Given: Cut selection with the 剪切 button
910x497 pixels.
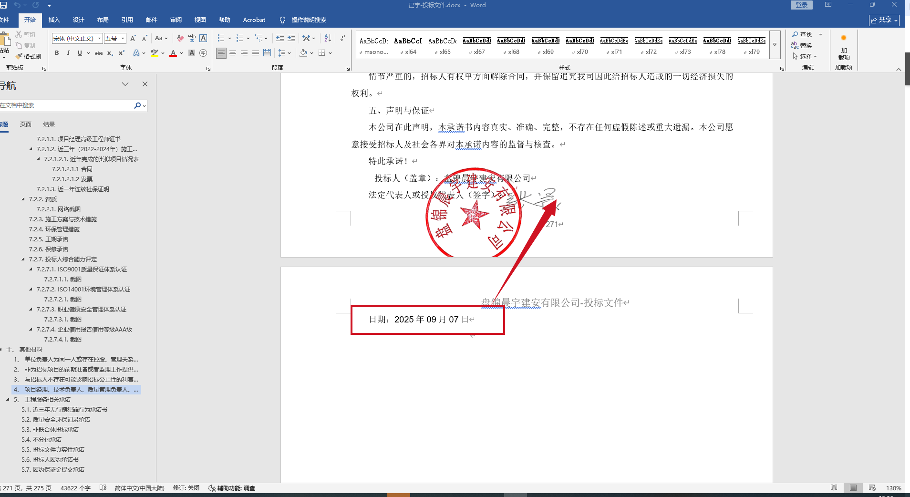Looking at the screenshot, I should point(25,34).
